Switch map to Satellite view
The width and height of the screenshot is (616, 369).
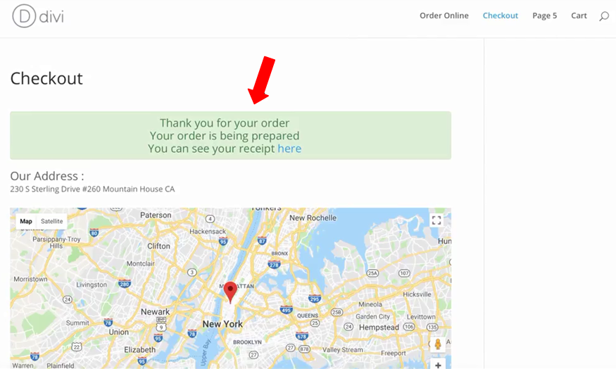tap(52, 221)
